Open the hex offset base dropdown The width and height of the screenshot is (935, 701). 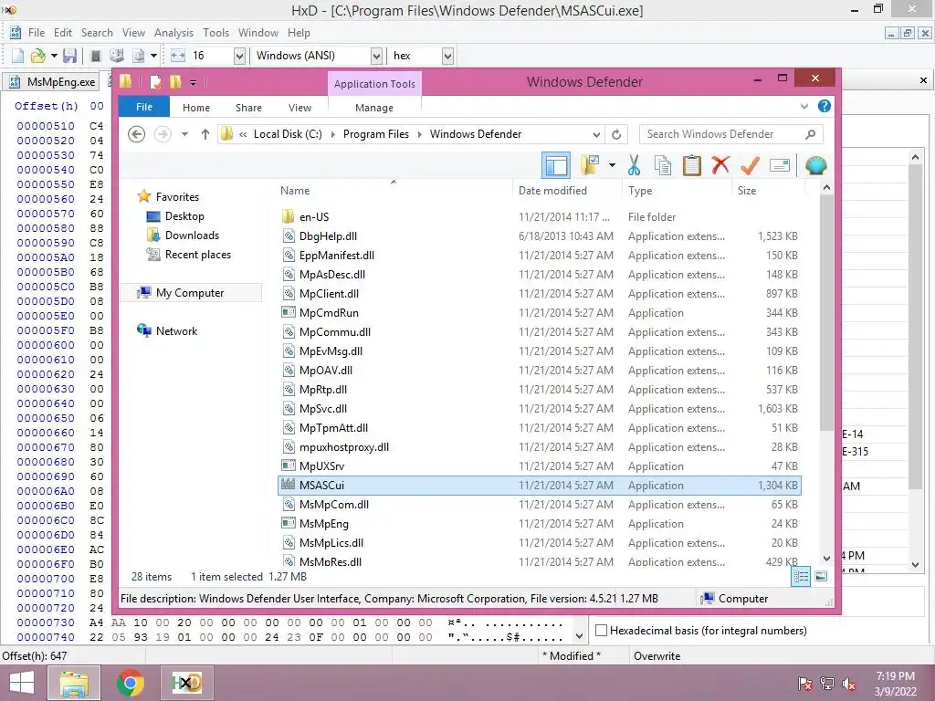[447, 56]
